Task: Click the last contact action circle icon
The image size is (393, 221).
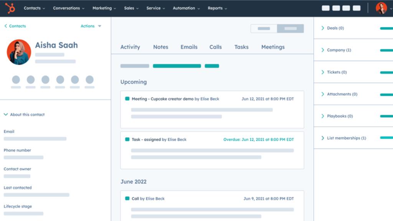Action: [x=89, y=80]
